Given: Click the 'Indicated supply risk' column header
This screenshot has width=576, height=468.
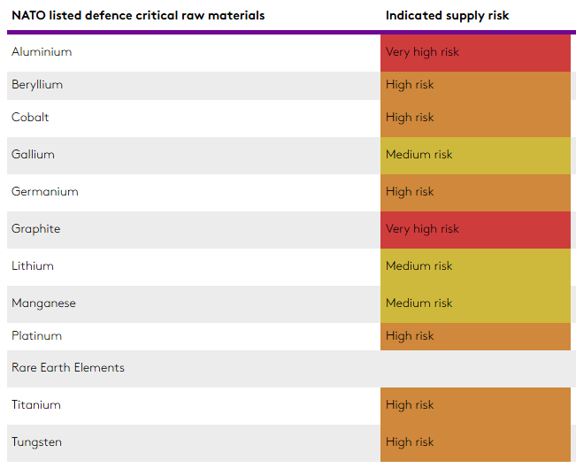Looking at the screenshot, I should [447, 16].
